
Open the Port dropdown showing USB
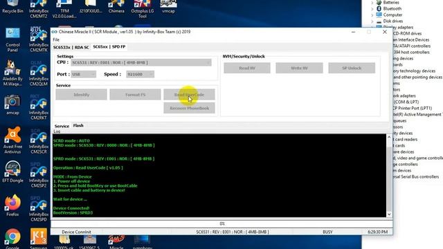[x=83, y=74]
